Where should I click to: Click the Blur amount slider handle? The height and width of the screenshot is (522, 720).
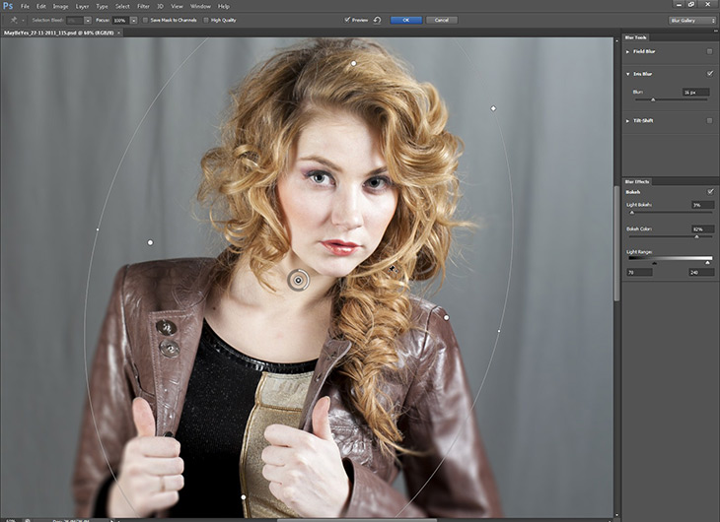point(653,99)
